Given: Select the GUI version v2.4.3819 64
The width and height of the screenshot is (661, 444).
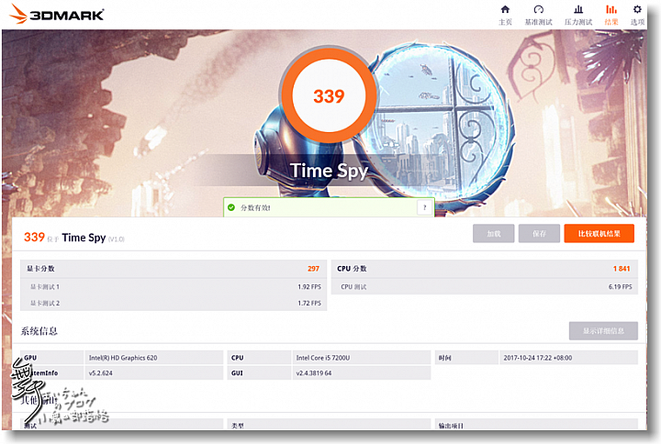Looking at the screenshot, I should 314,373.
